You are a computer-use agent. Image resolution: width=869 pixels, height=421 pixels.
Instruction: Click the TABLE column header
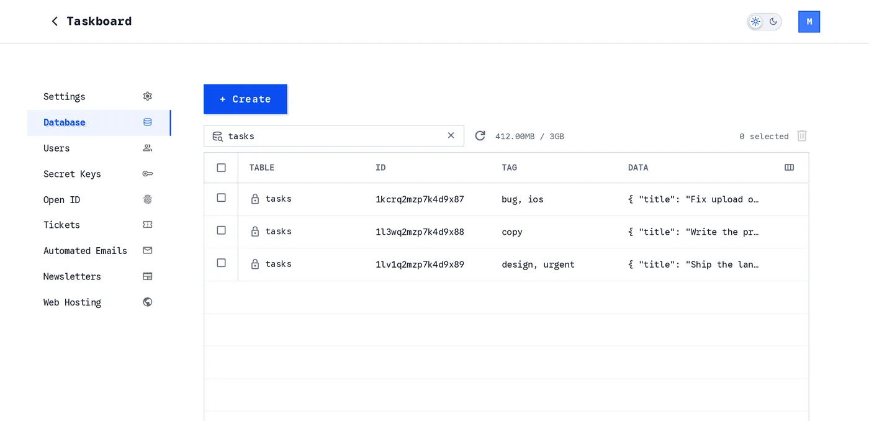point(261,168)
